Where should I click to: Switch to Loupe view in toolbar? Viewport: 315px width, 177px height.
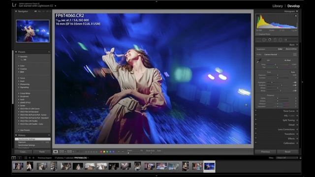(x=56, y=152)
